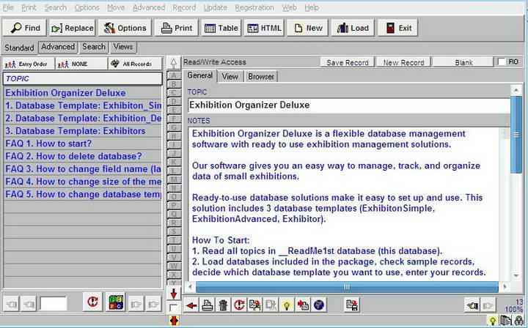Open the Search menu

(x=55, y=7)
